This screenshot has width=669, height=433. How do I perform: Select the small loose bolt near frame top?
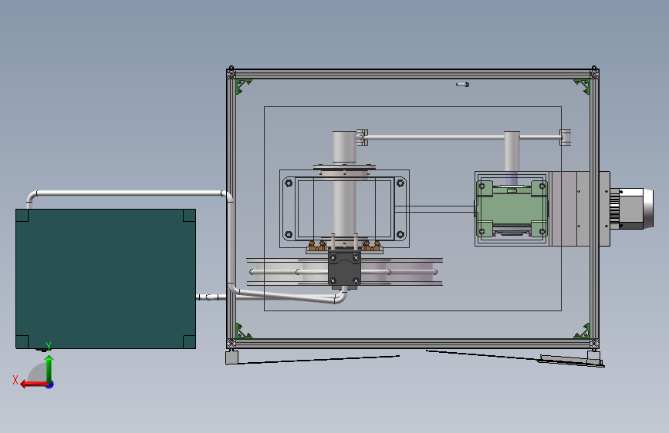pos(462,85)
